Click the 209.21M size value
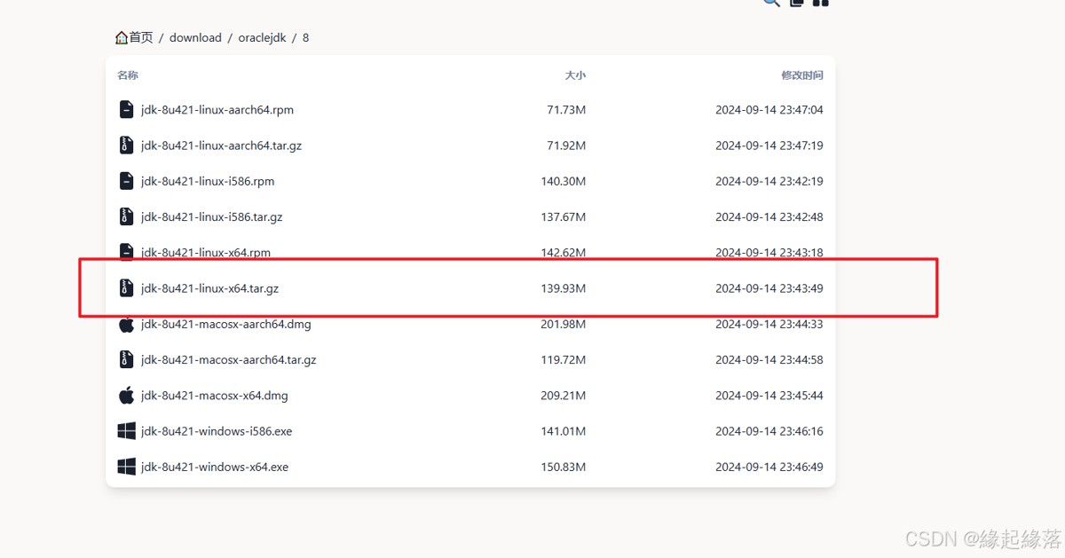 pyautogui.click(x=564, y=396)
